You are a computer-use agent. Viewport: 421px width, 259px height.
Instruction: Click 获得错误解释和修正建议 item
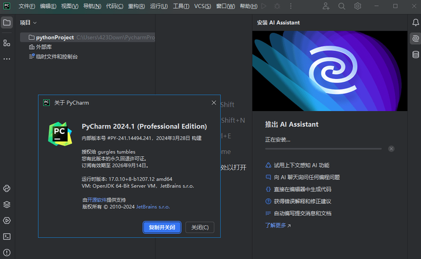click(298, 201)
